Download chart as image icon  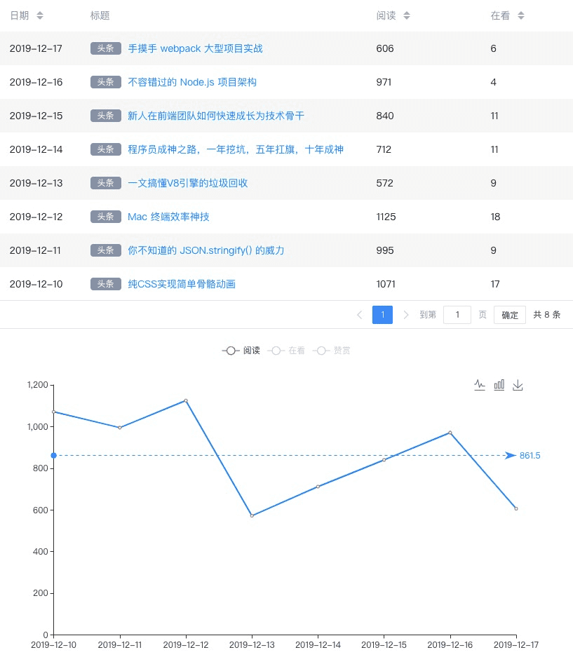click(x=518, y=385)
